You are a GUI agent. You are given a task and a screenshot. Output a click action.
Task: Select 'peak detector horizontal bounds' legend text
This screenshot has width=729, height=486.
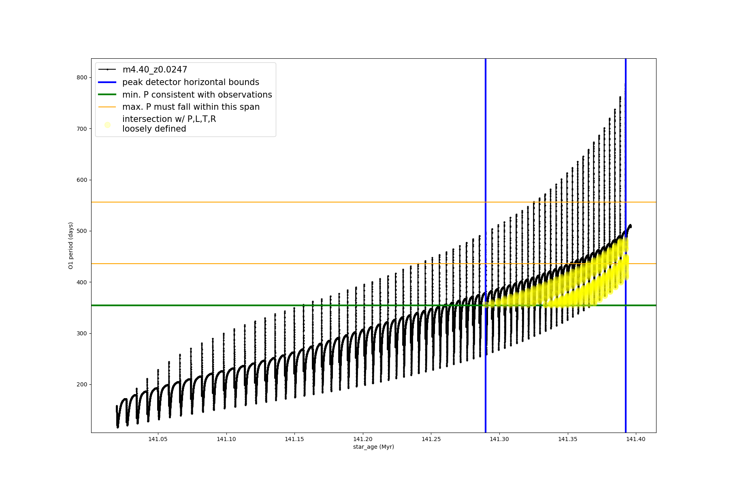[x=191, y=82]
